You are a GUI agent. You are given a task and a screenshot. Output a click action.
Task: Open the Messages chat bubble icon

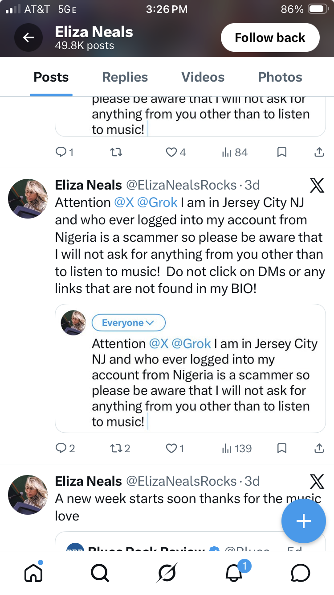click(300, 573)
